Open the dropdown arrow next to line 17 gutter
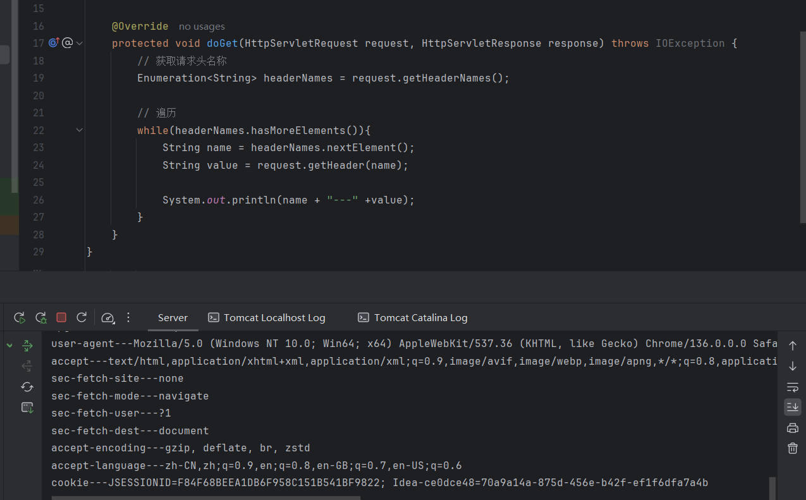The width and height of the screenshot is (806, 500). point(78,42)
